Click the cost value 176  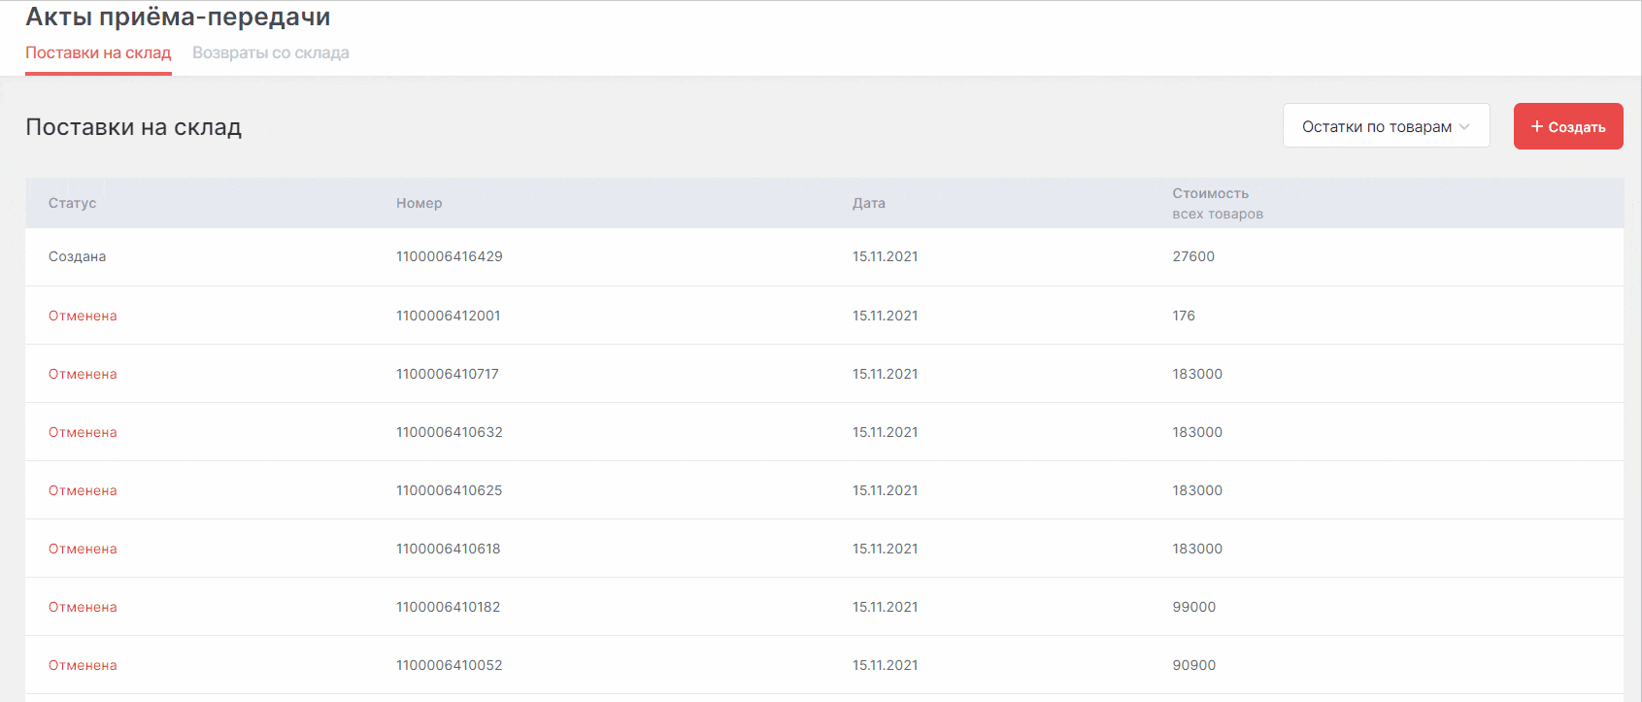coord(1184,316)
